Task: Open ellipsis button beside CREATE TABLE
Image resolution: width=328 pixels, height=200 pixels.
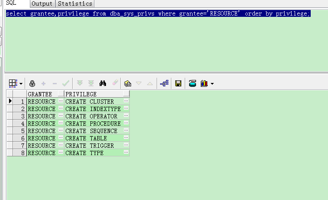Action: 126,137
